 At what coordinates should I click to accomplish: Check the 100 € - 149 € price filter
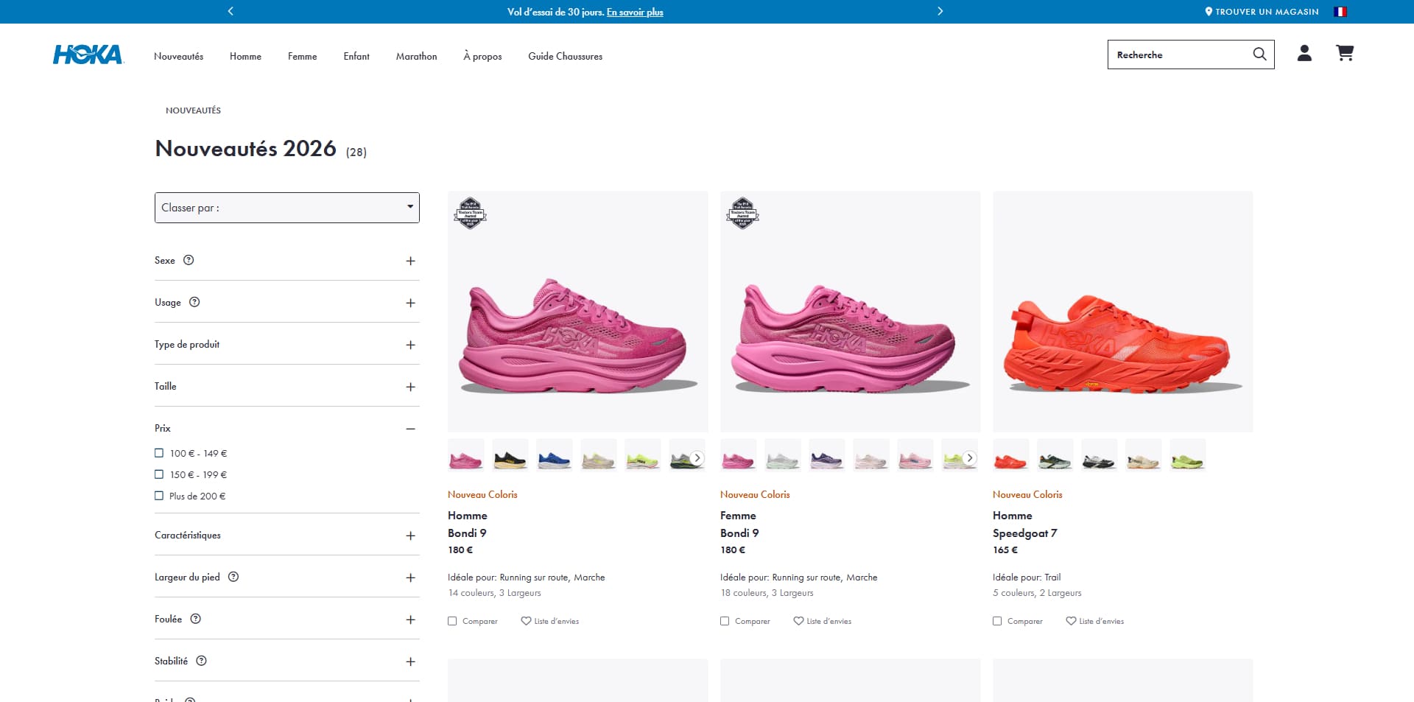[159, 453]
